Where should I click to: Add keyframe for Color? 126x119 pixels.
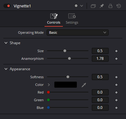(116, 85)
